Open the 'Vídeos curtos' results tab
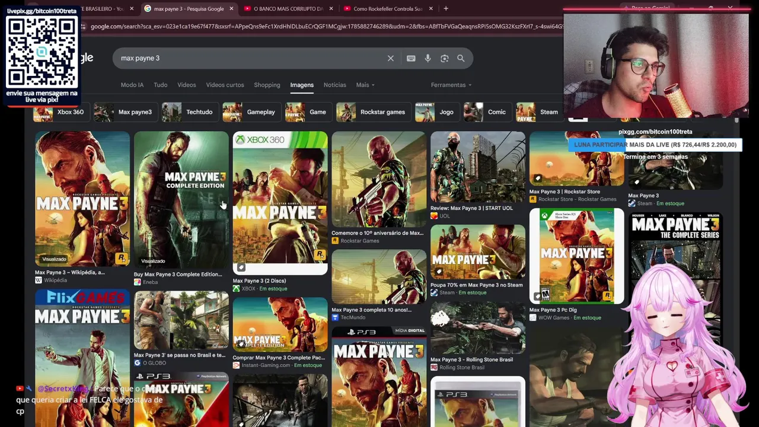Viewport: 759px width, 427px height. (x=225, y=85)
